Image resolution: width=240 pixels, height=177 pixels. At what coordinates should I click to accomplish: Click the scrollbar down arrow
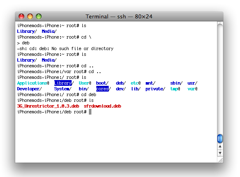pos(220,153)
